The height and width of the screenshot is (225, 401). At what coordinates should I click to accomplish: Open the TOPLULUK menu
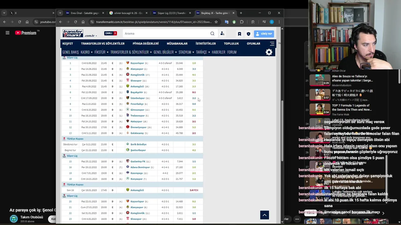point(231,43)
